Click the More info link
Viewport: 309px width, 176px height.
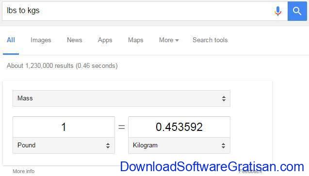[24, 171]
